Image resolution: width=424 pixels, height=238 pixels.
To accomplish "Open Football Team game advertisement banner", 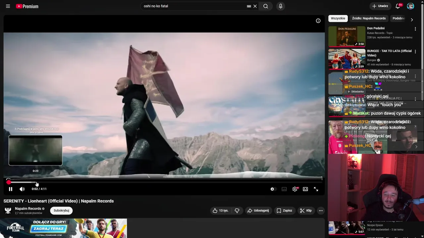I will 64,228.
